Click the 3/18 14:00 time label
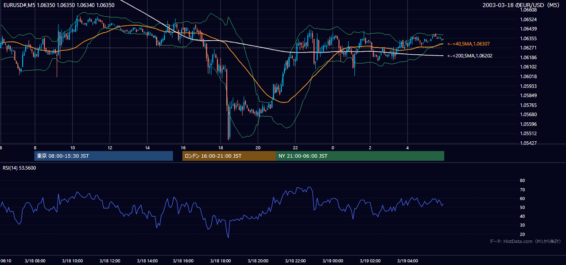The width and height of the screenshot is (566, 265). pyautogui.click(x=147, y=261)
